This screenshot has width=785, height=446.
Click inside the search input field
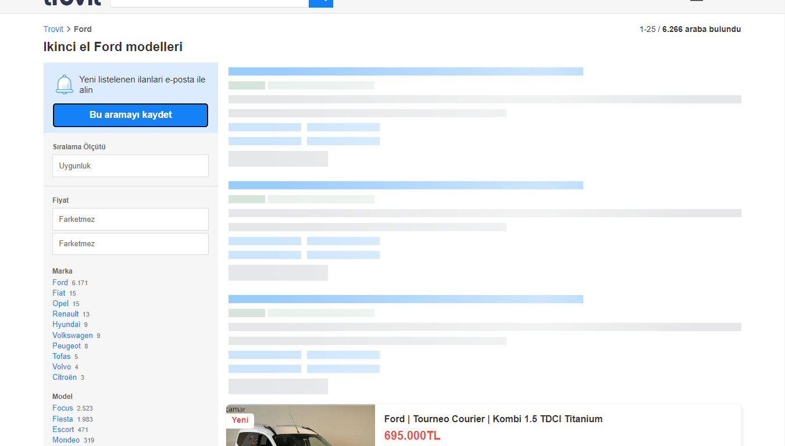(x=209, y=3)
